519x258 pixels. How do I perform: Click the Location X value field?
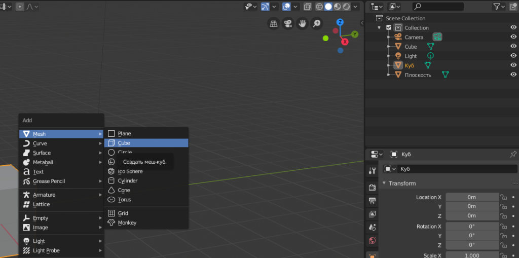(x=472, y=197)
